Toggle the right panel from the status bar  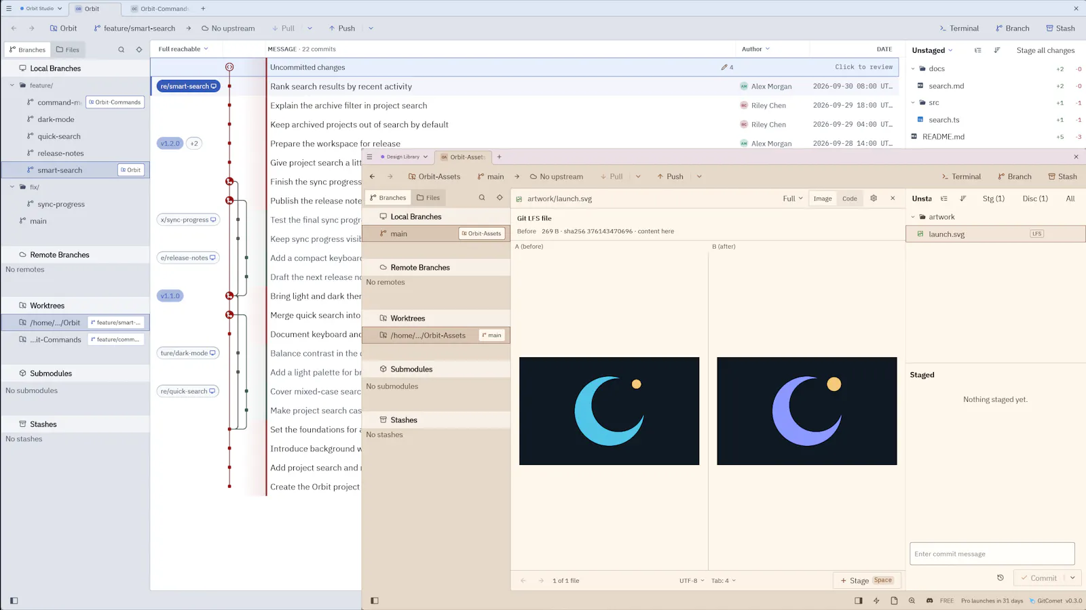click(859, 601)
